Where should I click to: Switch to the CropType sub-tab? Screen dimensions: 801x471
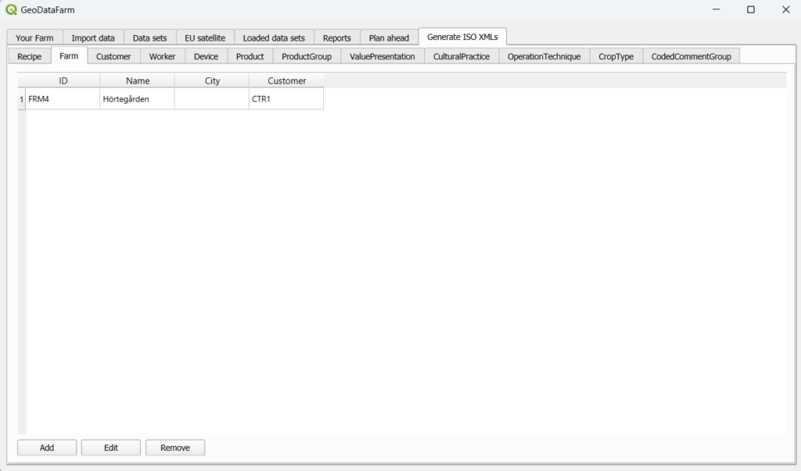tap(616, 56)
